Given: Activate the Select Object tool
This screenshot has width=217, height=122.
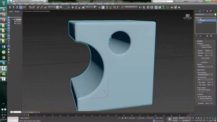Looking at the screenshot, I should [57, 7].
